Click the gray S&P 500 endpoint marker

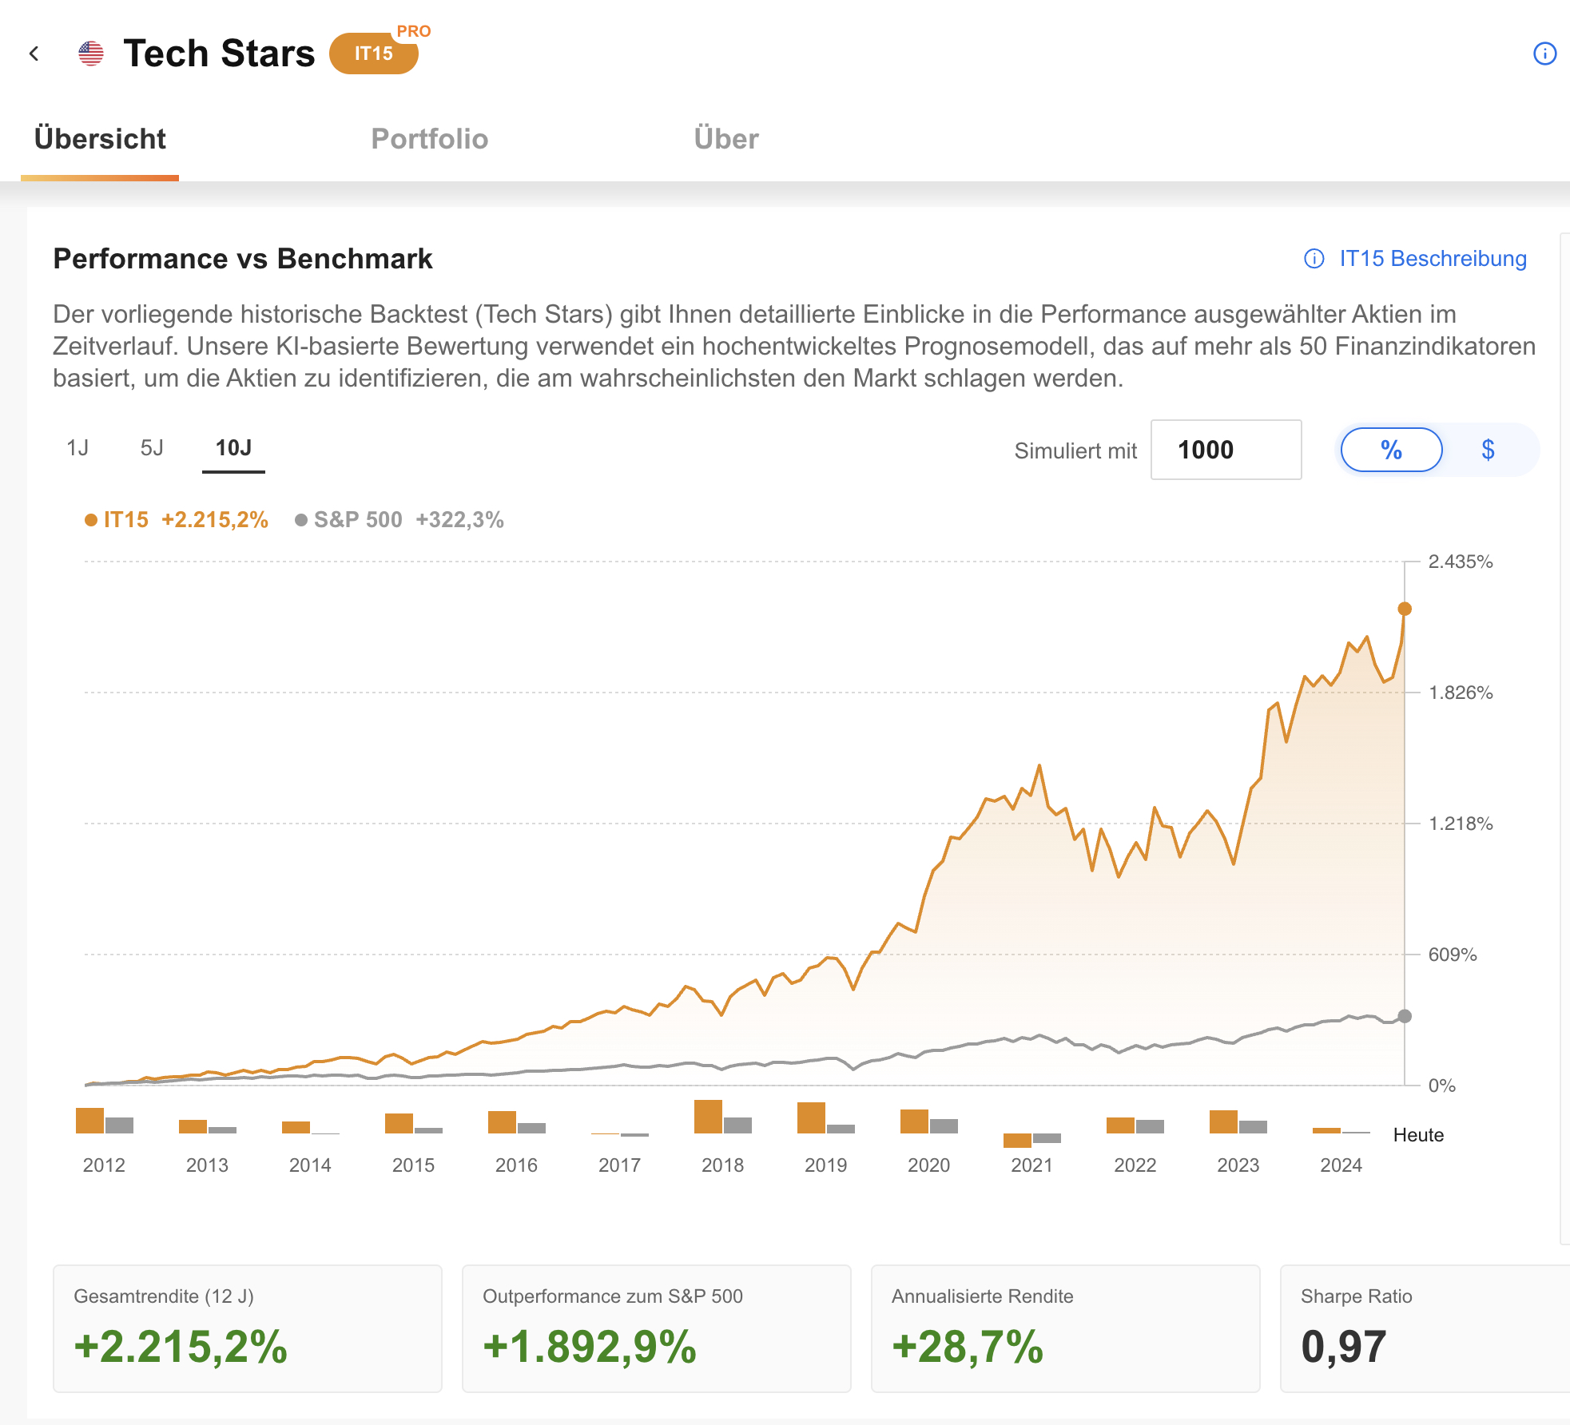1404,1016
